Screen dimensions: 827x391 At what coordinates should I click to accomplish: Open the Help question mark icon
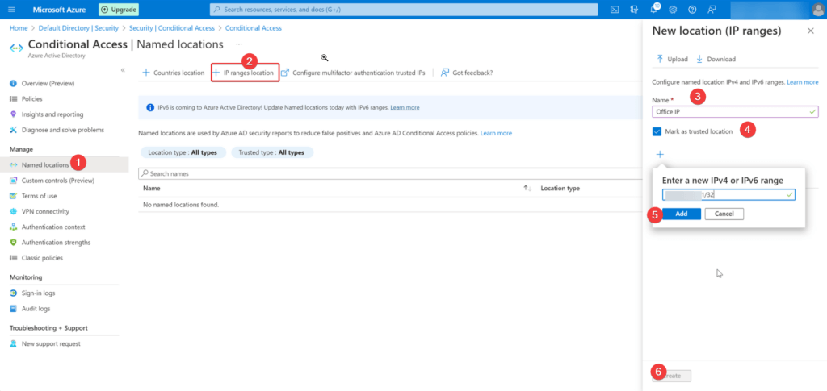(692, 10)
